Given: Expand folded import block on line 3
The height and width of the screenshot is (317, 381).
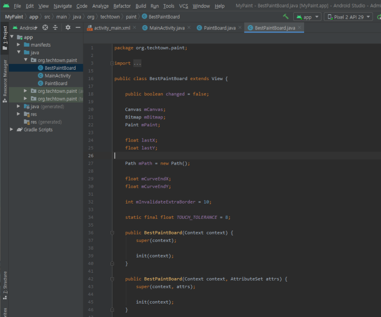Looking at the screenshot, I should pos(112,63).
